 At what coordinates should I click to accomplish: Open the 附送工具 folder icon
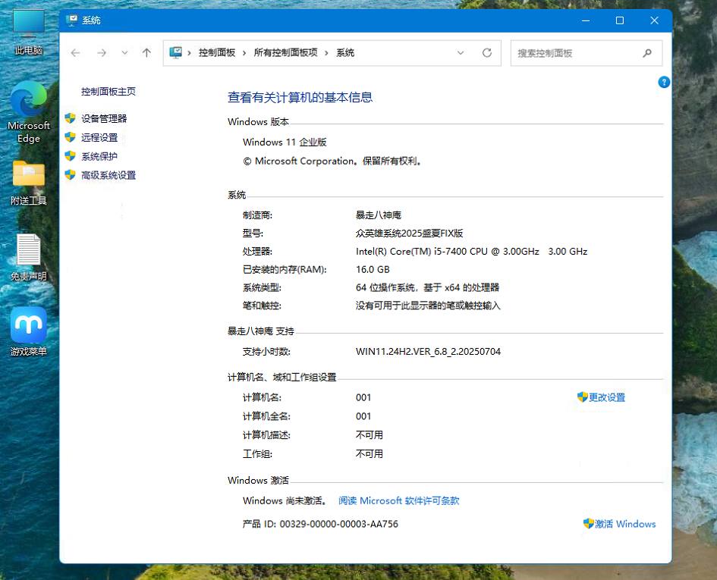click(28, 183)
